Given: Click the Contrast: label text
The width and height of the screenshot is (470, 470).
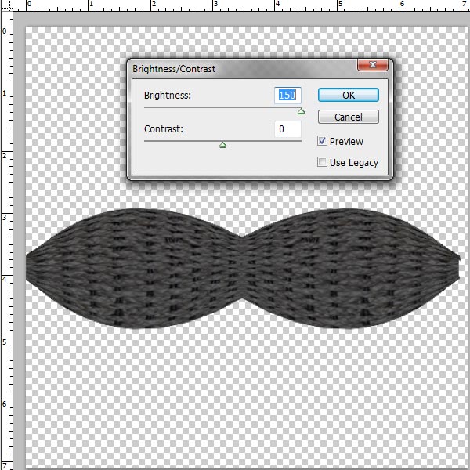Looking at the screenshot, I should click(164, 129).
